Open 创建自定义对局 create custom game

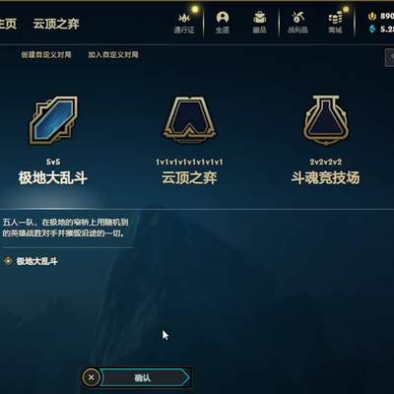click(46, 54)
